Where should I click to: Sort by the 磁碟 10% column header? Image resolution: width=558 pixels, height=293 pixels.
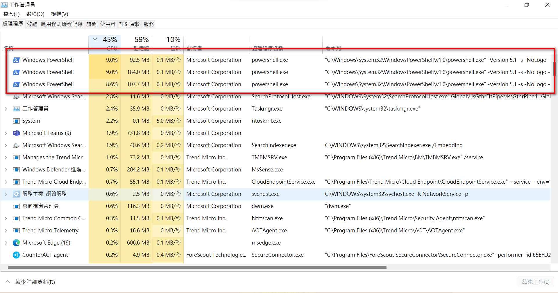tap(168, 44)
